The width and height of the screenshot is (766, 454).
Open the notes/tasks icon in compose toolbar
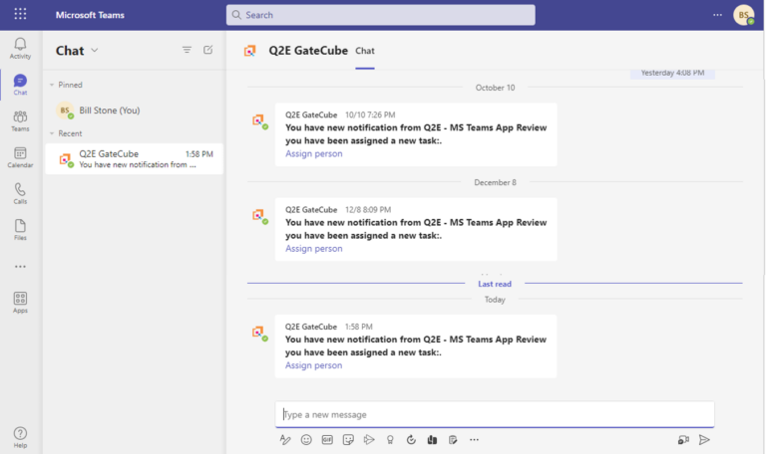(453, 440)
